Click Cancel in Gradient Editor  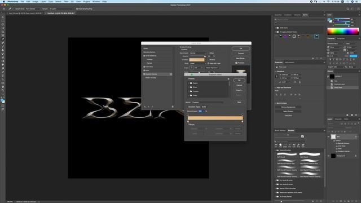(239, 85)
